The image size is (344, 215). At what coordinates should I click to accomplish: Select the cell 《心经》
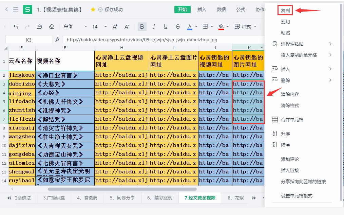click(x=65, y=93)
